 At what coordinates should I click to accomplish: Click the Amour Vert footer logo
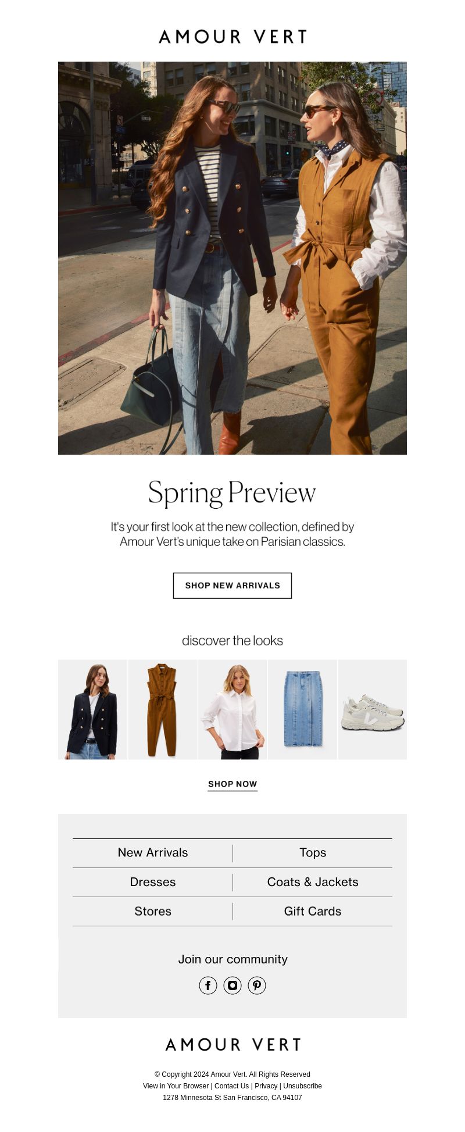233,1045
